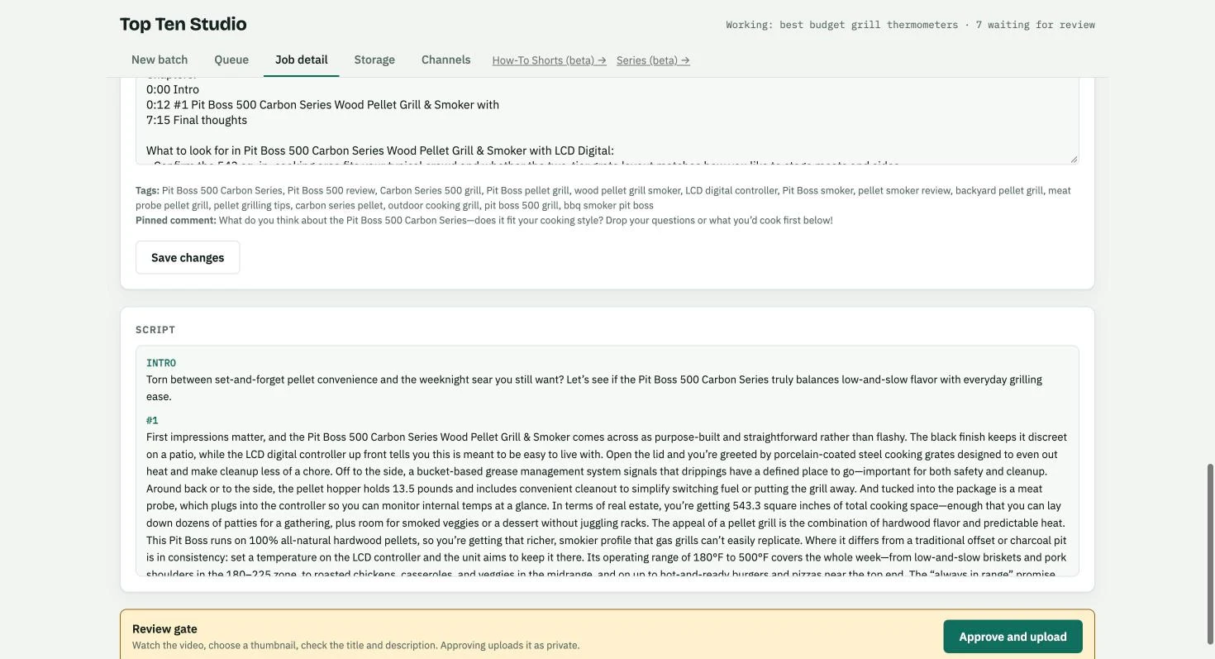Click the 'Tags:' label
This screenshot has height=659, width=1215.
147,190
